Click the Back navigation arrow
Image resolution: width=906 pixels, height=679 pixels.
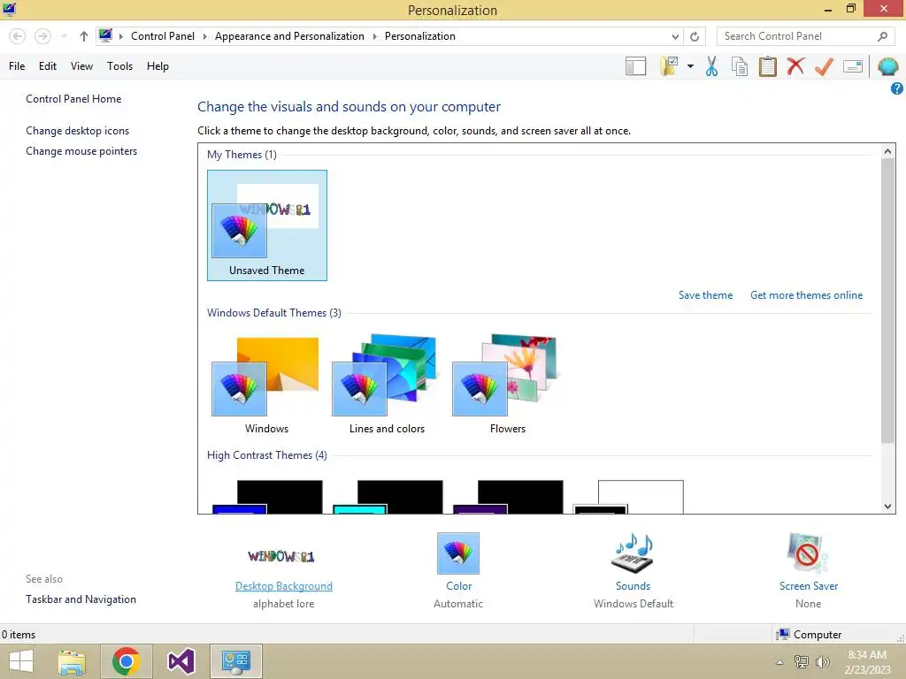click(x=18, y=36)
